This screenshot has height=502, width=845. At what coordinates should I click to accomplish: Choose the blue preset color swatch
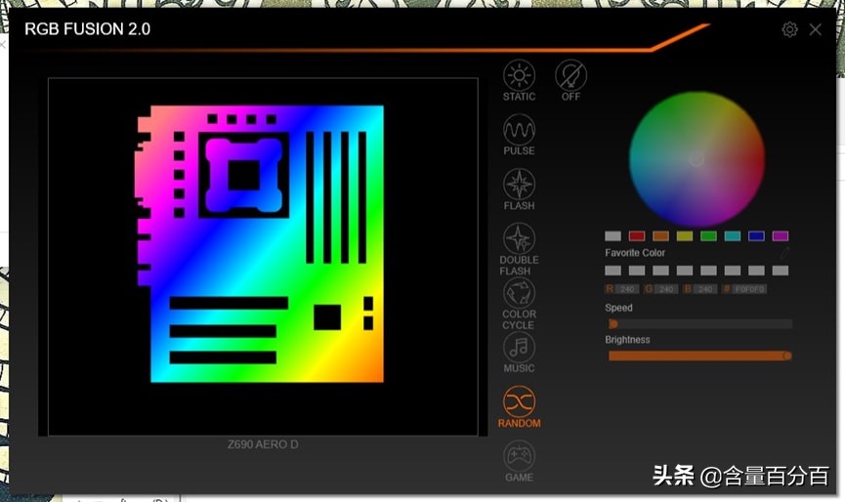[756, 236]
